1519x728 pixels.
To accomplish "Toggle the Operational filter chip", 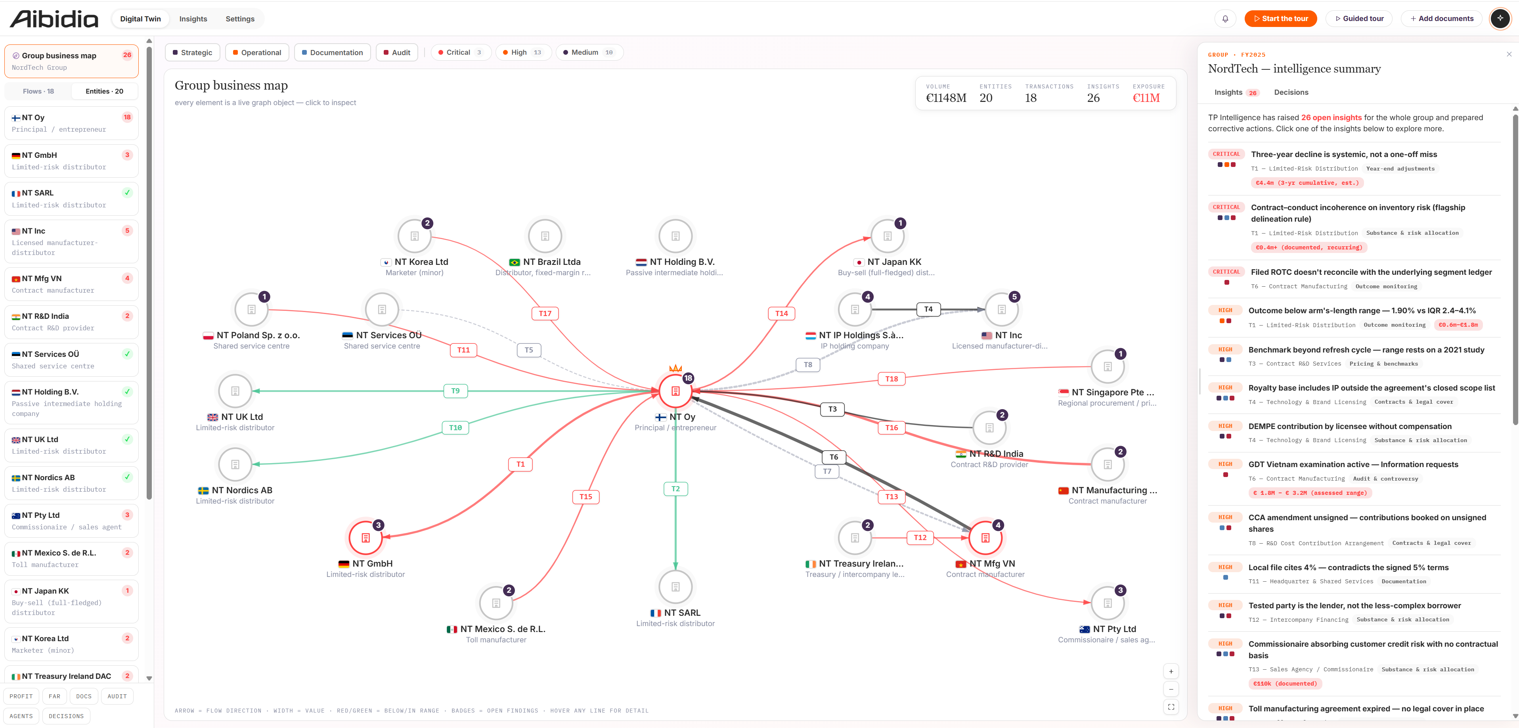I will point(257,52).
